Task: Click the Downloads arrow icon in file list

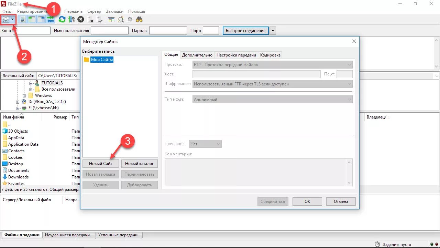Action: pos(5,177)
